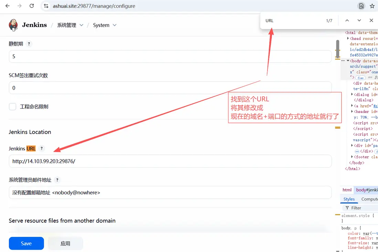Click in the SCM签出重试次数 input field

point(170,88)
